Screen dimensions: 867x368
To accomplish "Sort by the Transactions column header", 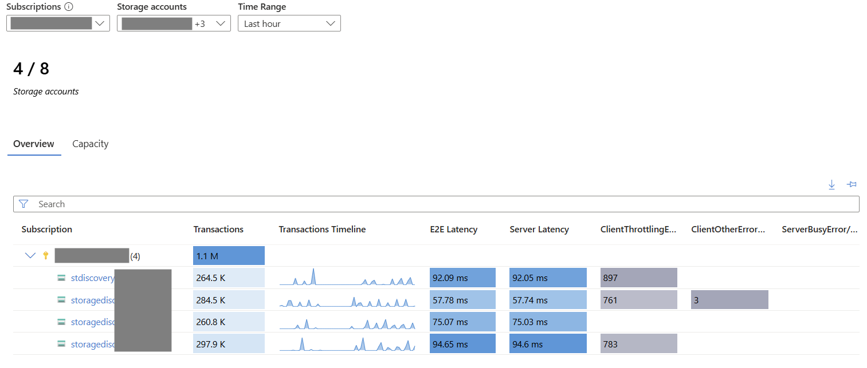I will click(x=218, y=229).
